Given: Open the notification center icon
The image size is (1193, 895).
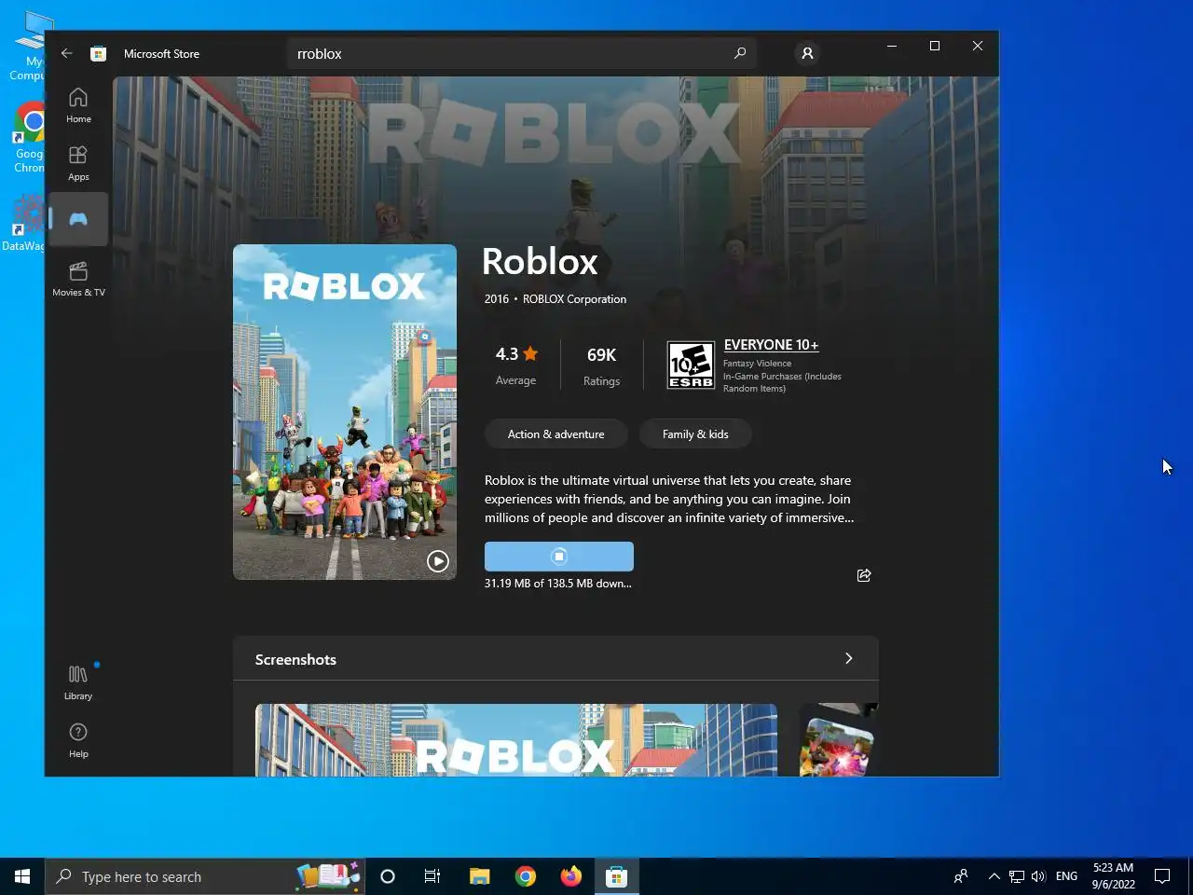Looking at the screenshot, I should point(1162,876).
